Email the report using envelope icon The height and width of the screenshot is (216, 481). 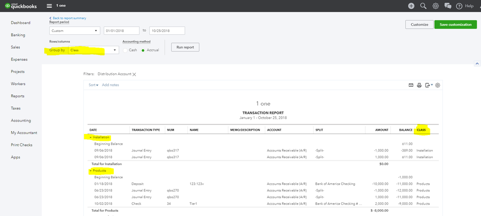click(411, 85)
